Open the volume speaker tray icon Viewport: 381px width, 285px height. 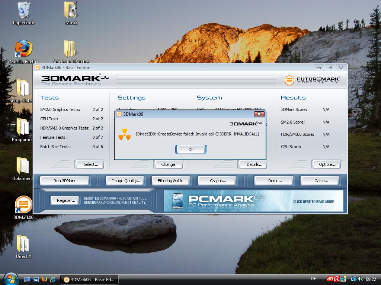click(360, 279)
